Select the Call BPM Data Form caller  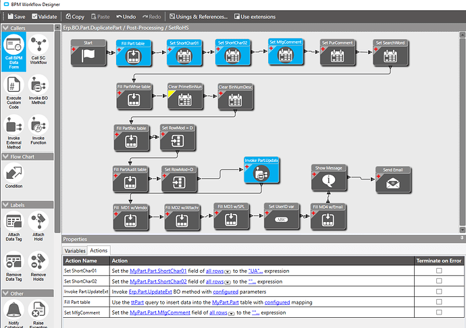pyautogui.click(x=14, y=52)
